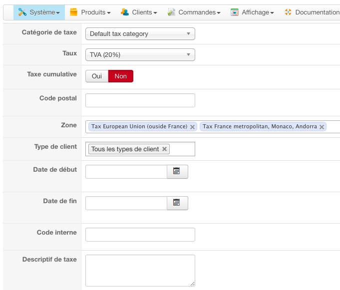Click the Commandes checklist icon
This screenshot has height=290, width=340.
(171, 12)
